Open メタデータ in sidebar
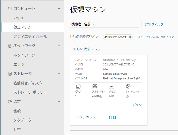This screenshot has width=178, height=135. 23,120
